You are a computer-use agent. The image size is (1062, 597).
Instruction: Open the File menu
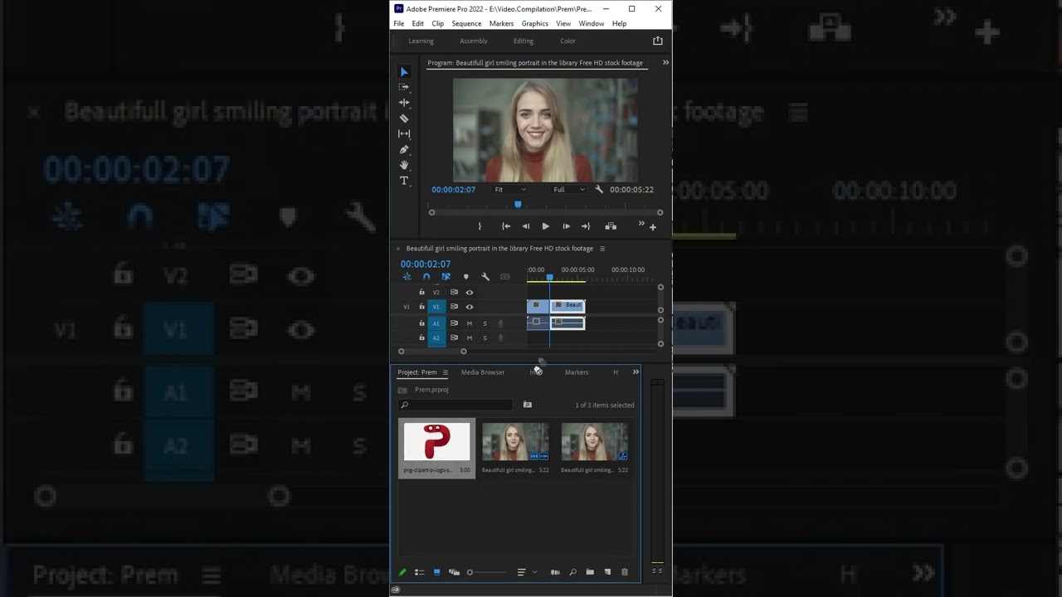(399, 23)
